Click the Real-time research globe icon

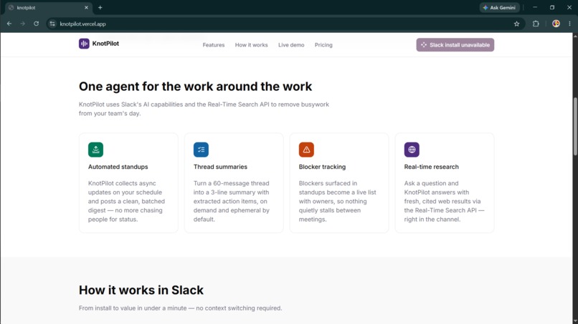[x=412, y=149]
